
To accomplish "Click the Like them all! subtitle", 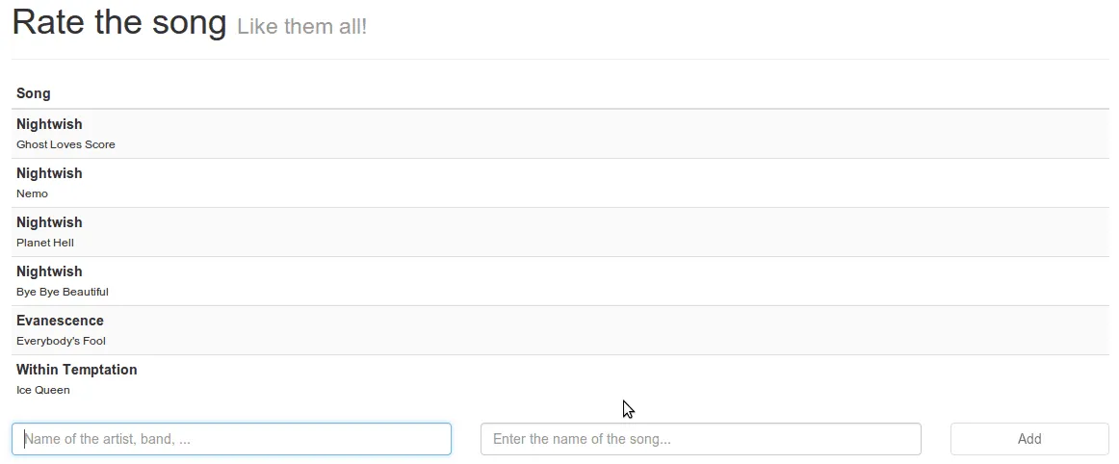I will [301, 27].
